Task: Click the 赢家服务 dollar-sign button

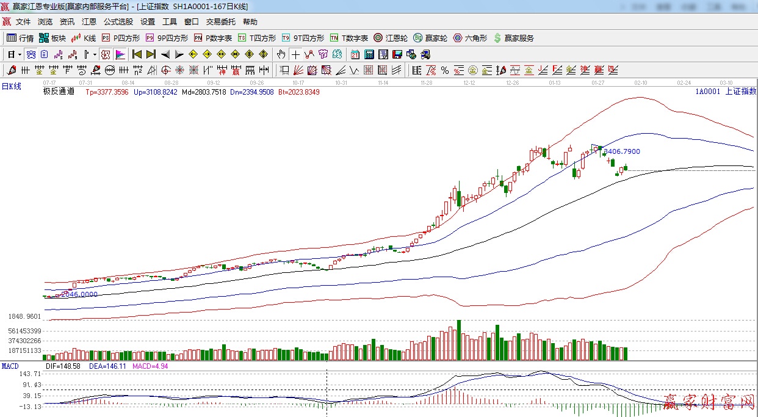Action: coord(513,38)
